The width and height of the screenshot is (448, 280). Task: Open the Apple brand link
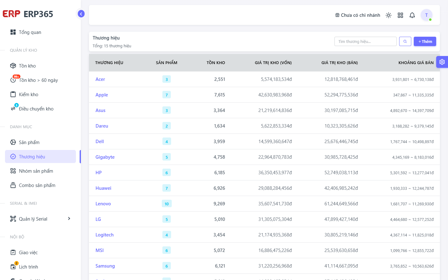point(102,95)
